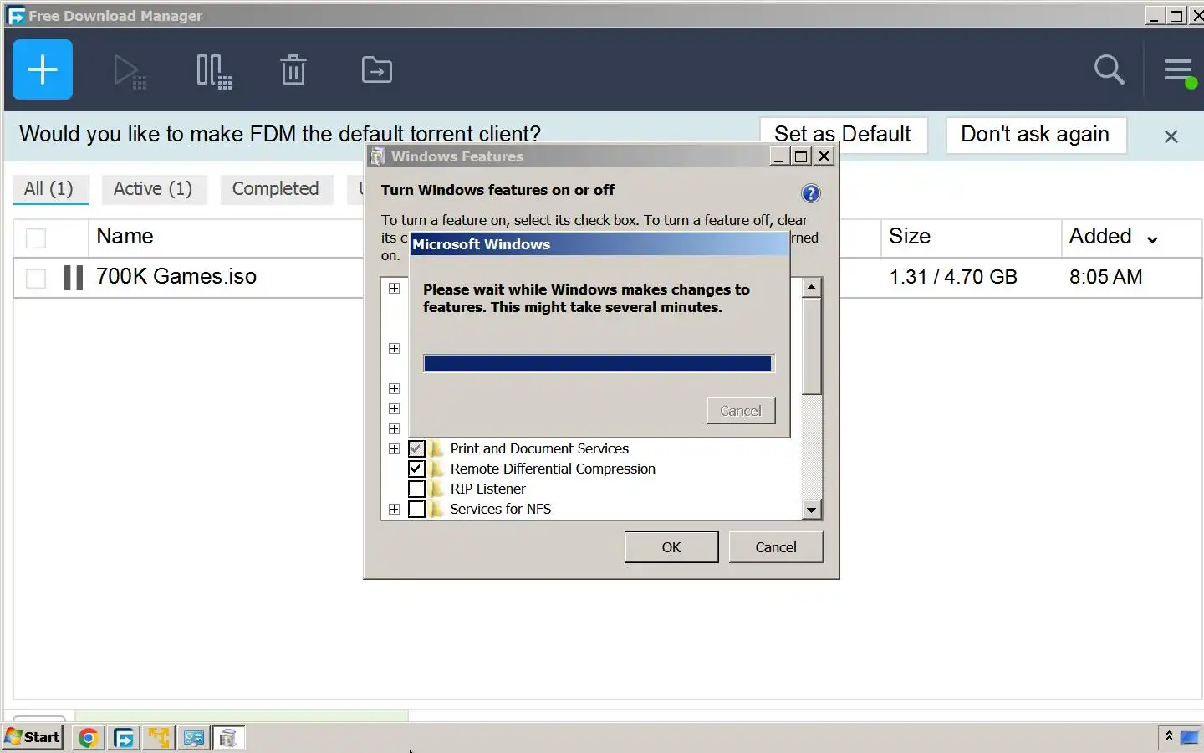This screenshot has height=753, width=1204.
Task: Click the Windows Features taskbar icon
Action: click(x=228, y=738)
